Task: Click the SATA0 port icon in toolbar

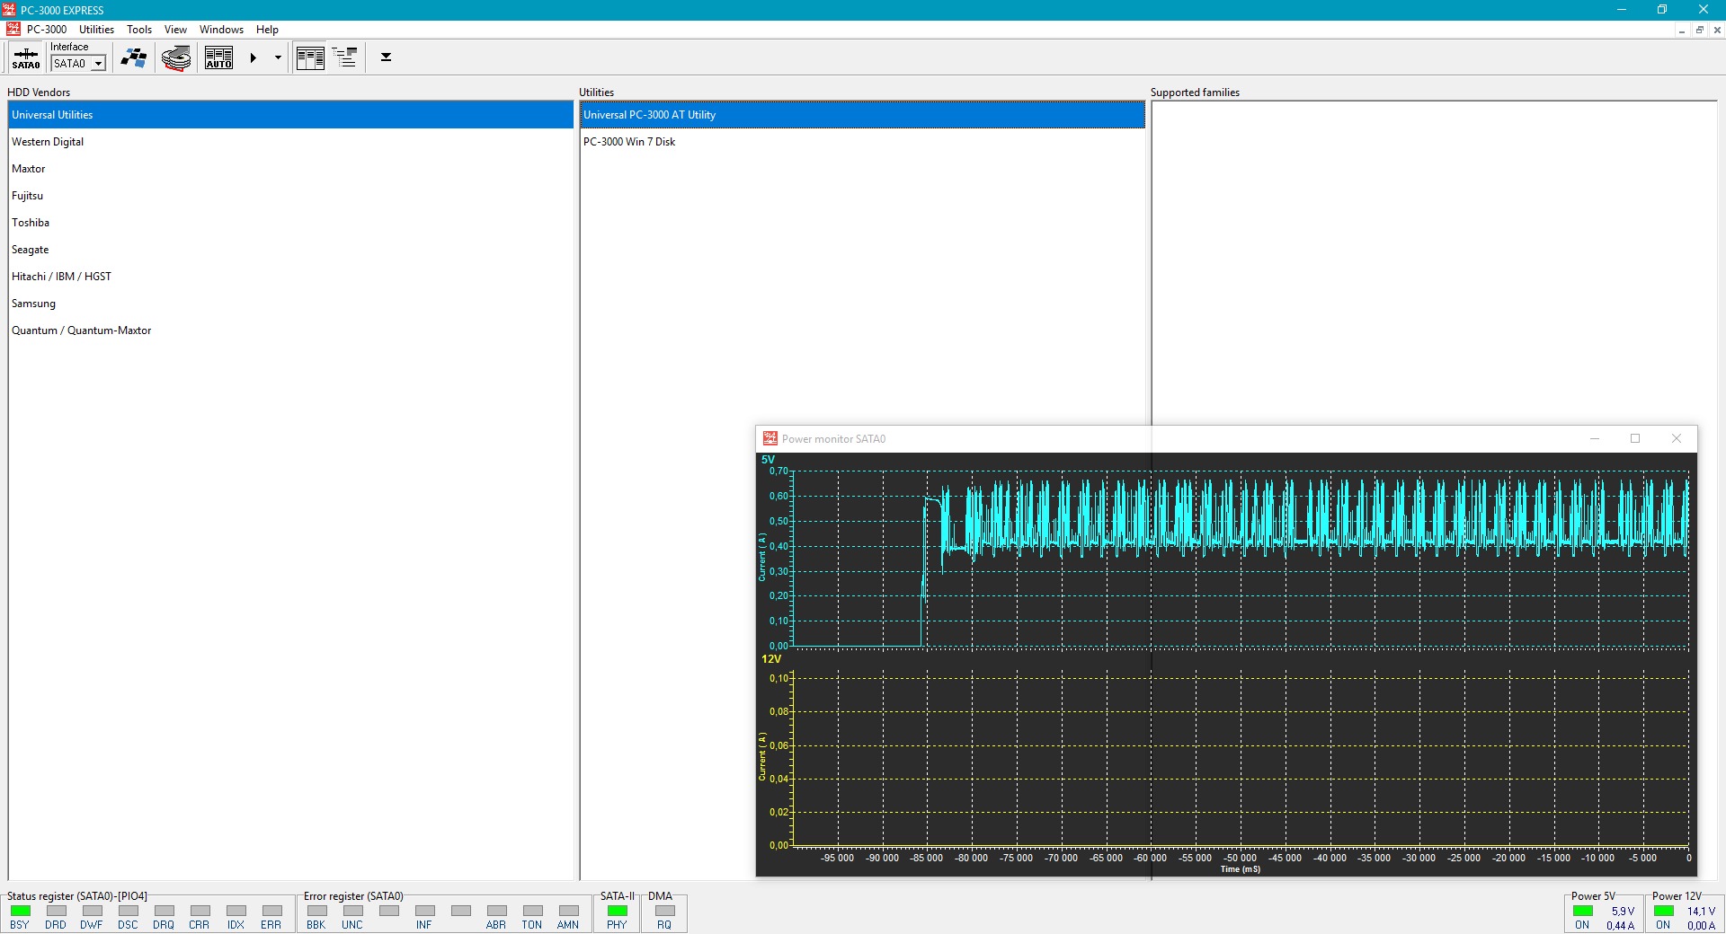Action: click(26, 57)
